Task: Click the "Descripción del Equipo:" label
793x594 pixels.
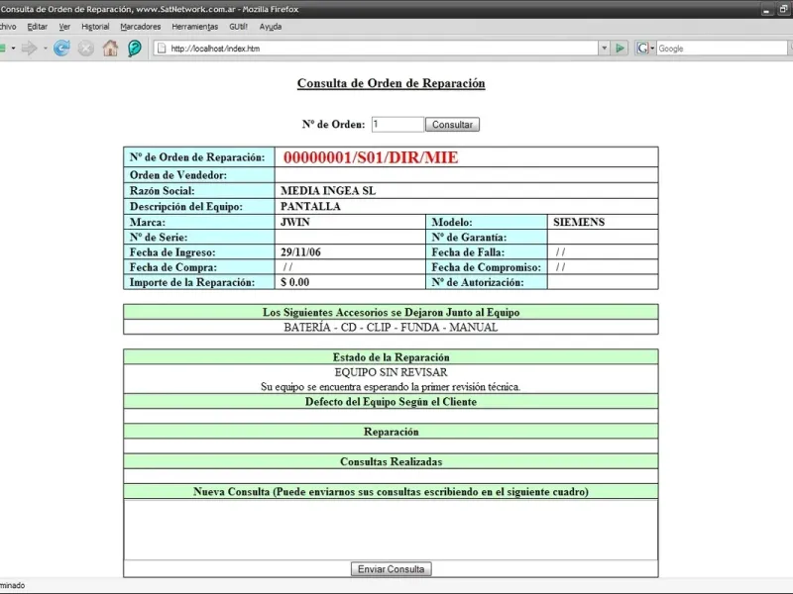Action: coord(186,207)
